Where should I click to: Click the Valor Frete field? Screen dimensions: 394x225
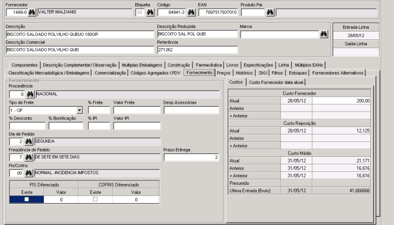click(x=137, y=110)
